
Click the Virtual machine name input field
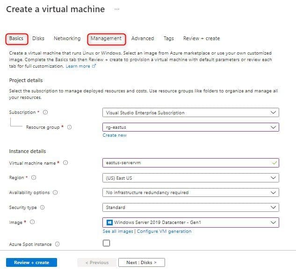tap(191, 163)
